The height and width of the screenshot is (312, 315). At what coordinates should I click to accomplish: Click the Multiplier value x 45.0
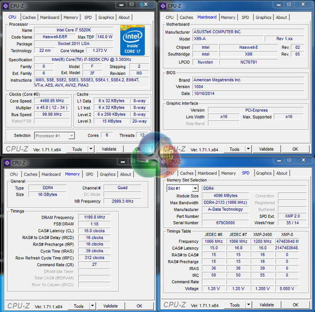52,108
